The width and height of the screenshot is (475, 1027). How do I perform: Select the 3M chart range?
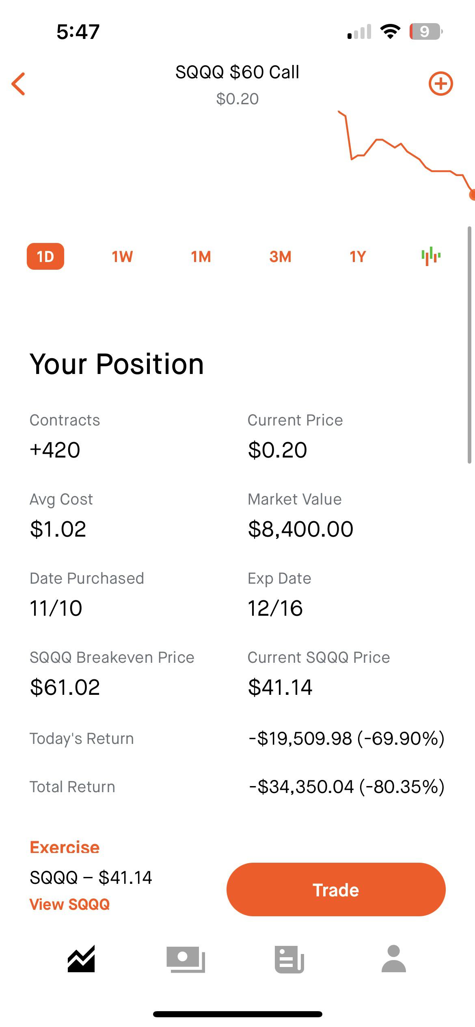click(280, 256)
